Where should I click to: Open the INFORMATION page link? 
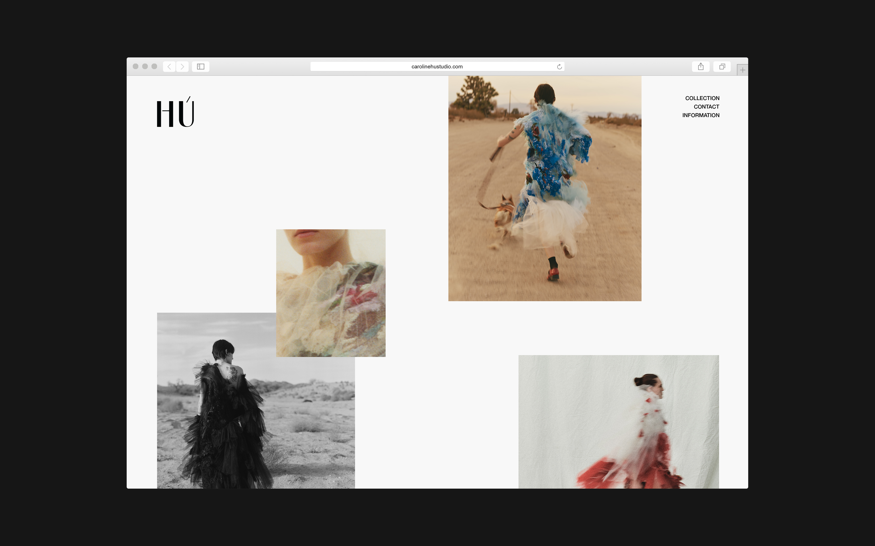coord(701,115)
